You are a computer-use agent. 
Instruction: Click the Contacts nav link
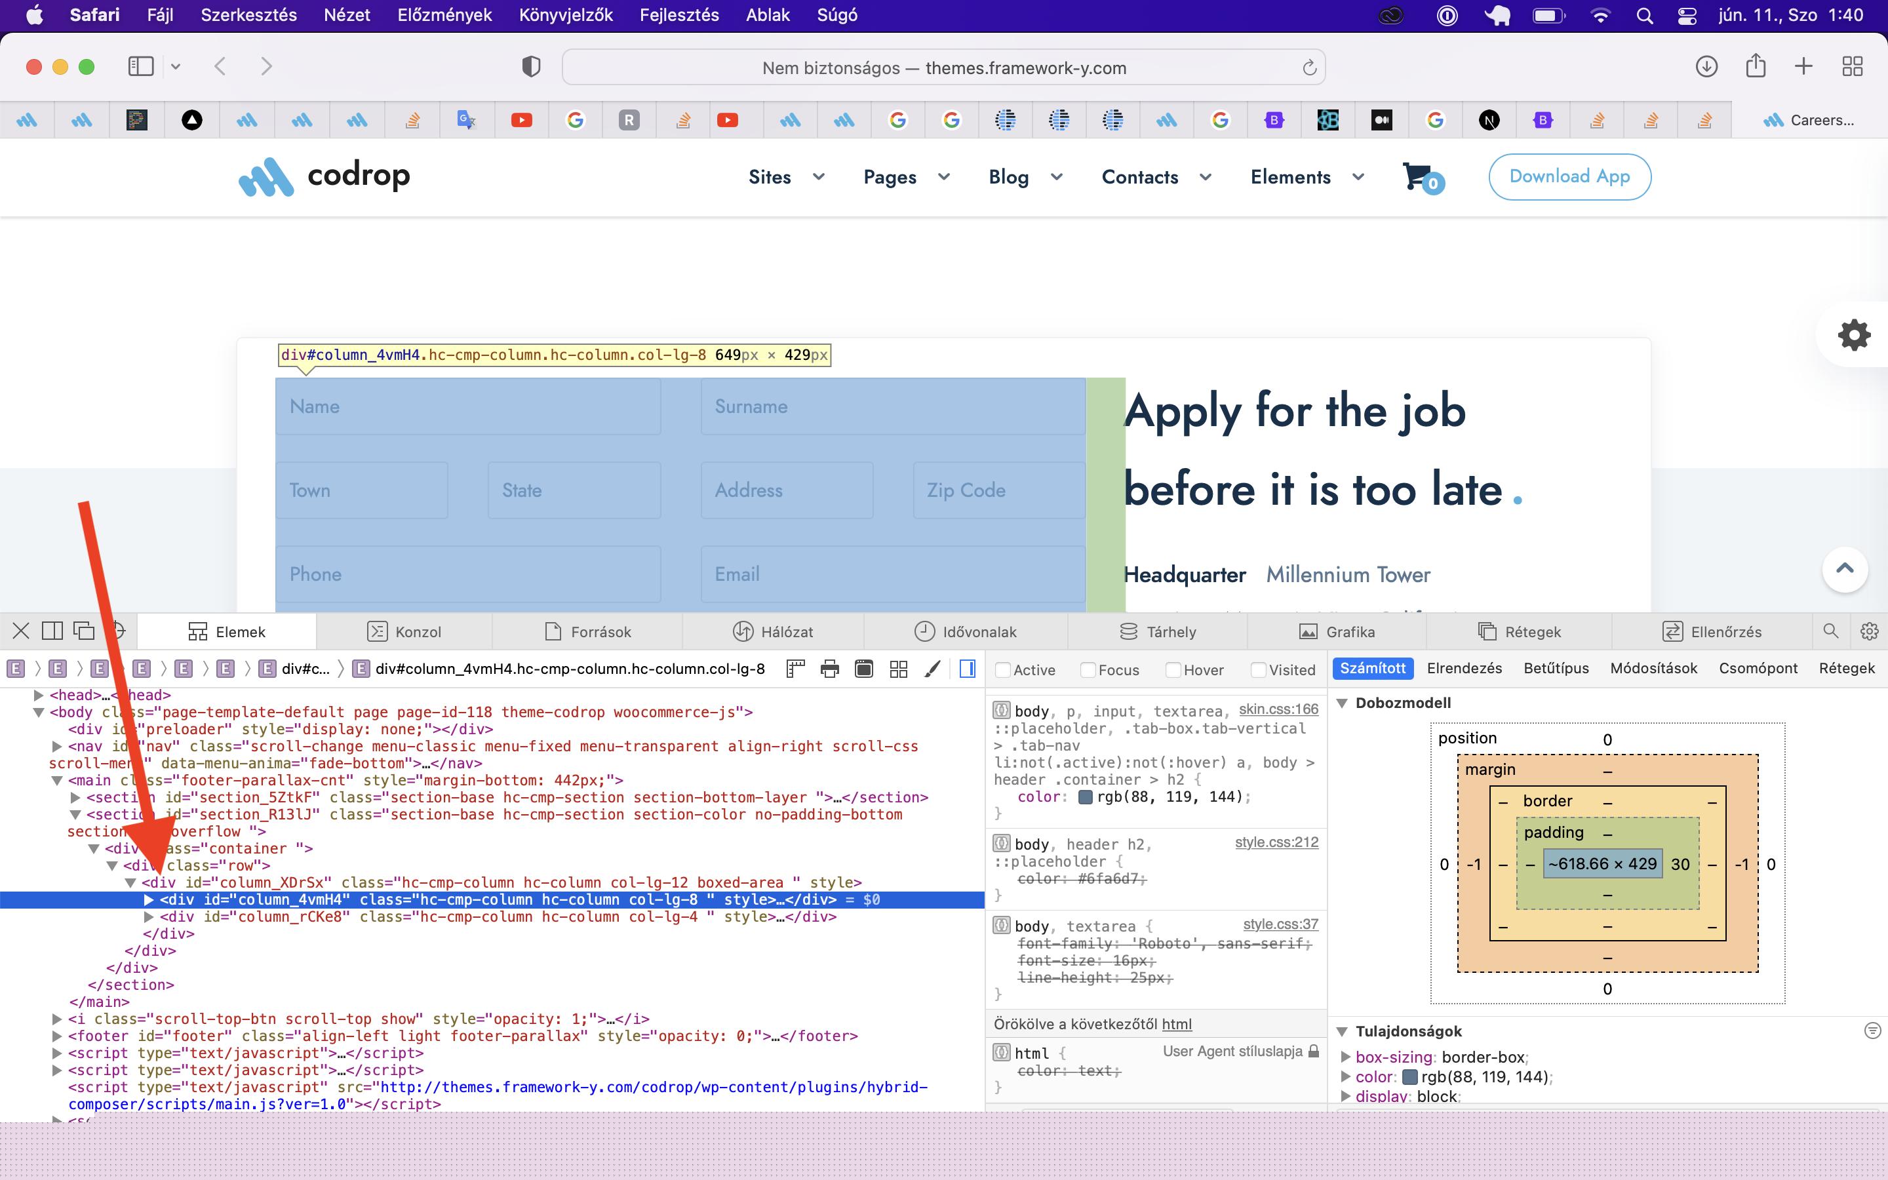[1139, 177]
